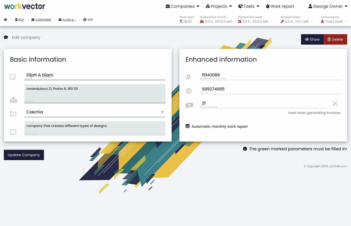Click the home icon in breadcrumb
This screenshot has height=226, width=351.
tap(6, 20)
